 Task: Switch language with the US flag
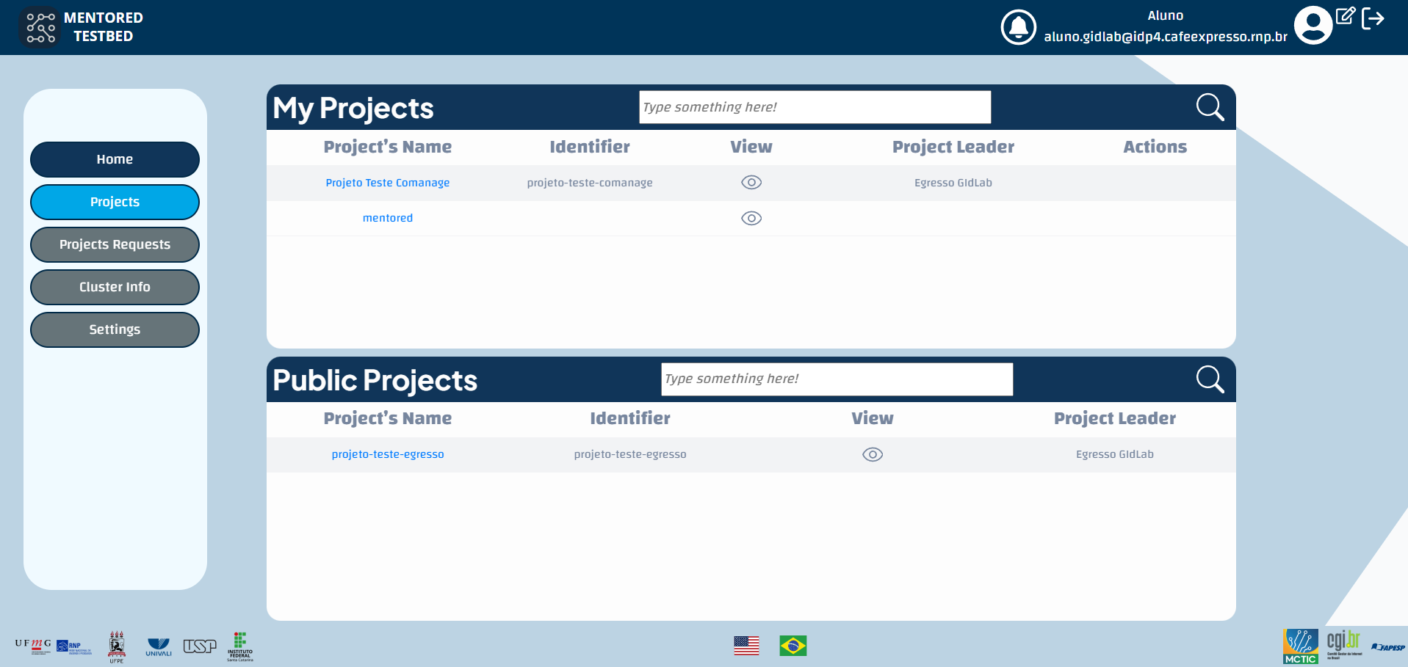coord(747,646)
